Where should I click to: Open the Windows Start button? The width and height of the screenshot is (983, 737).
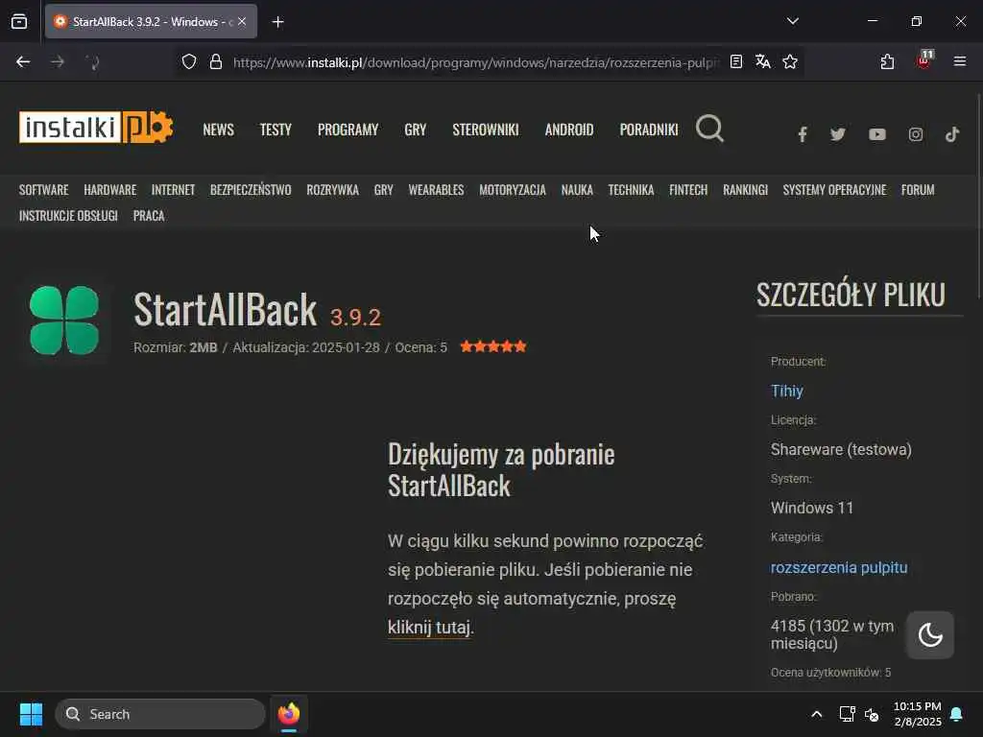point(31,714)
